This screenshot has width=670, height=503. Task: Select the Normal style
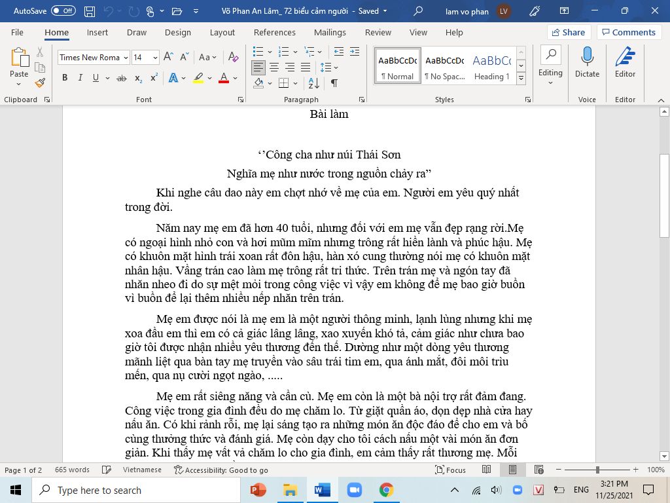398,65
